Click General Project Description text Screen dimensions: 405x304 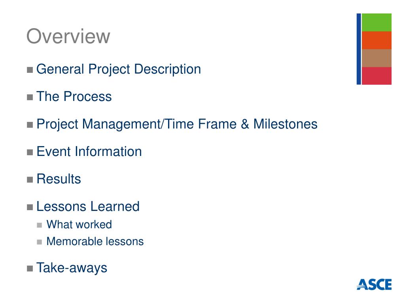pos(119,69)
